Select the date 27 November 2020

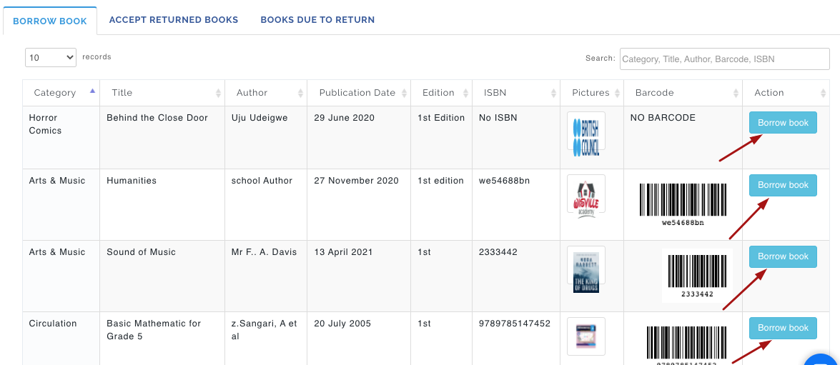356,181
